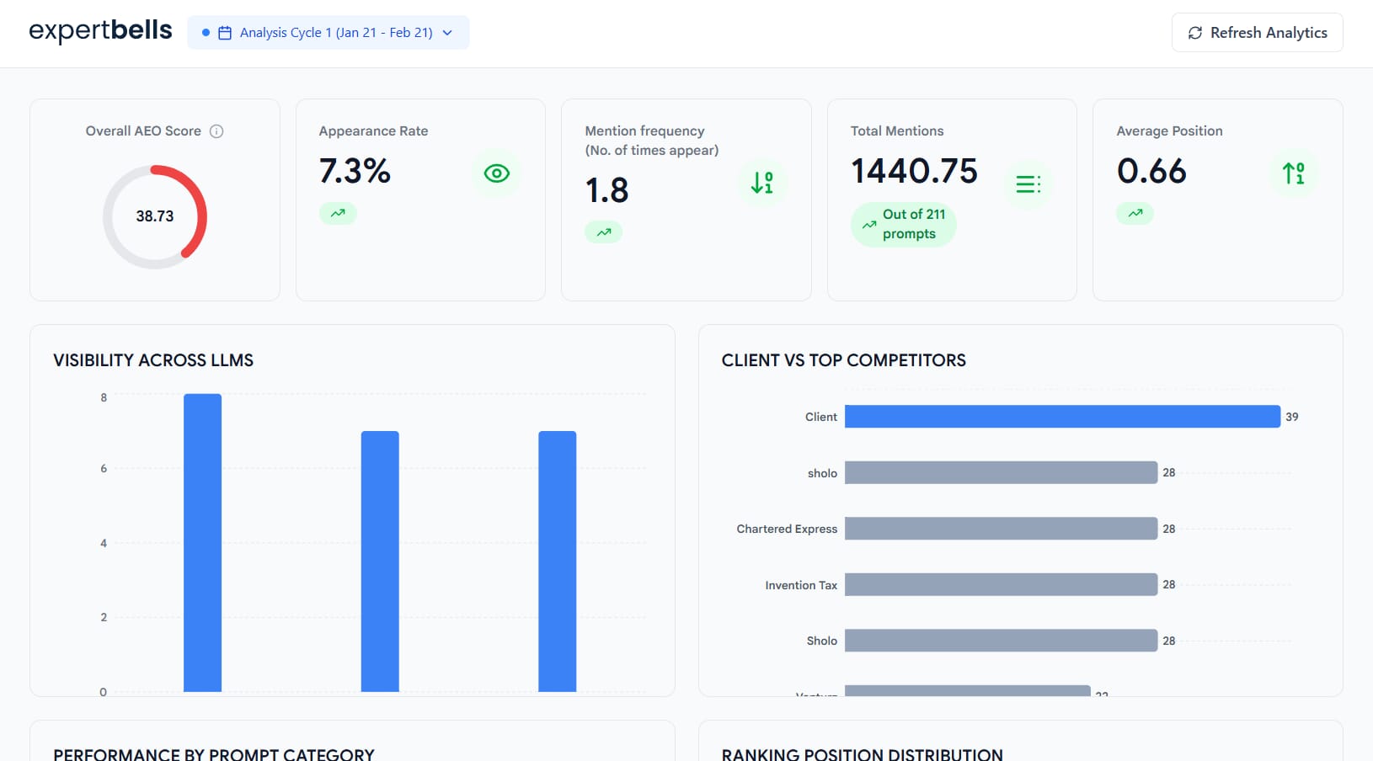Select the Invention Tax competitor bar
1373x761 pixels.
1002,584
